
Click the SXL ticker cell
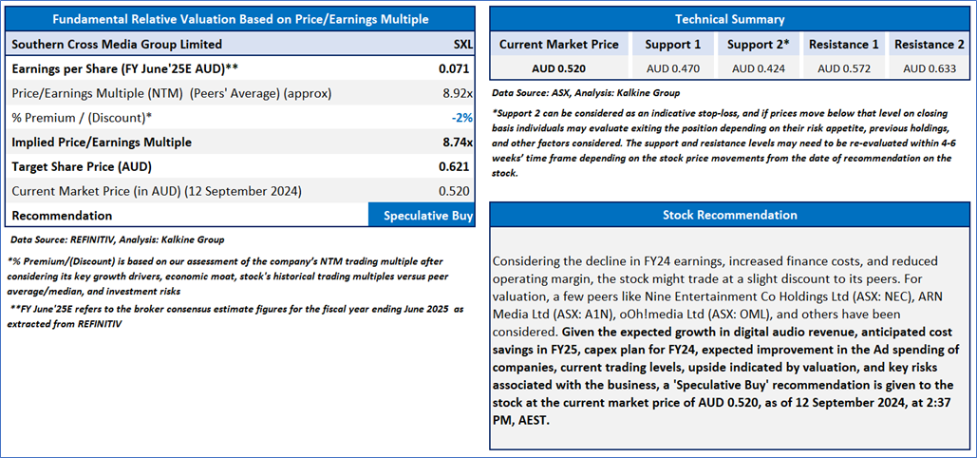(x=462, y=44)
